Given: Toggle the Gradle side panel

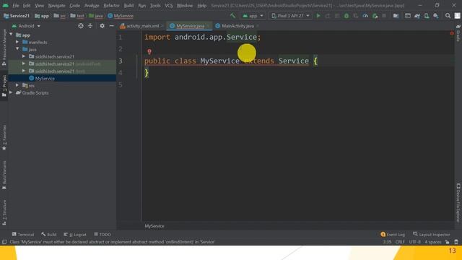Looking at the screenshot, I should pos(458,34).
